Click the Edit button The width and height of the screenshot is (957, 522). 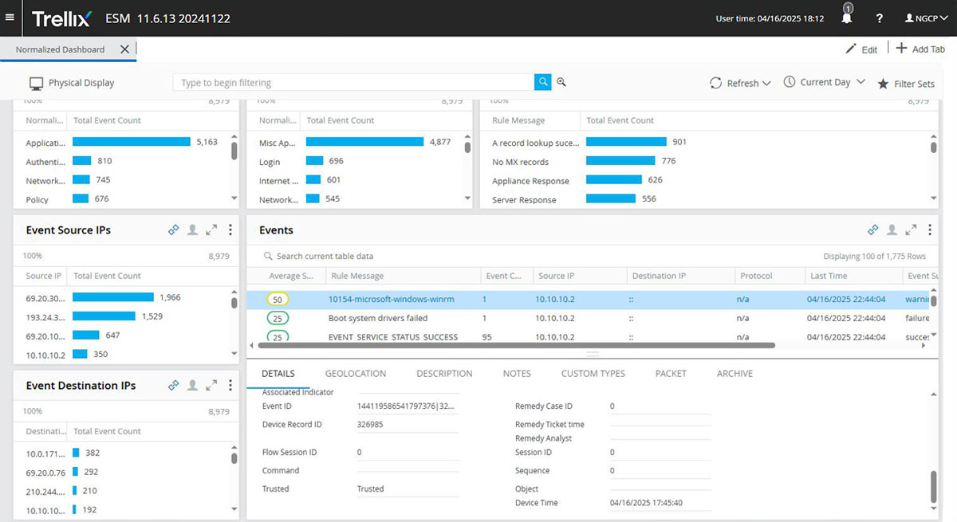tap(861, 49)
